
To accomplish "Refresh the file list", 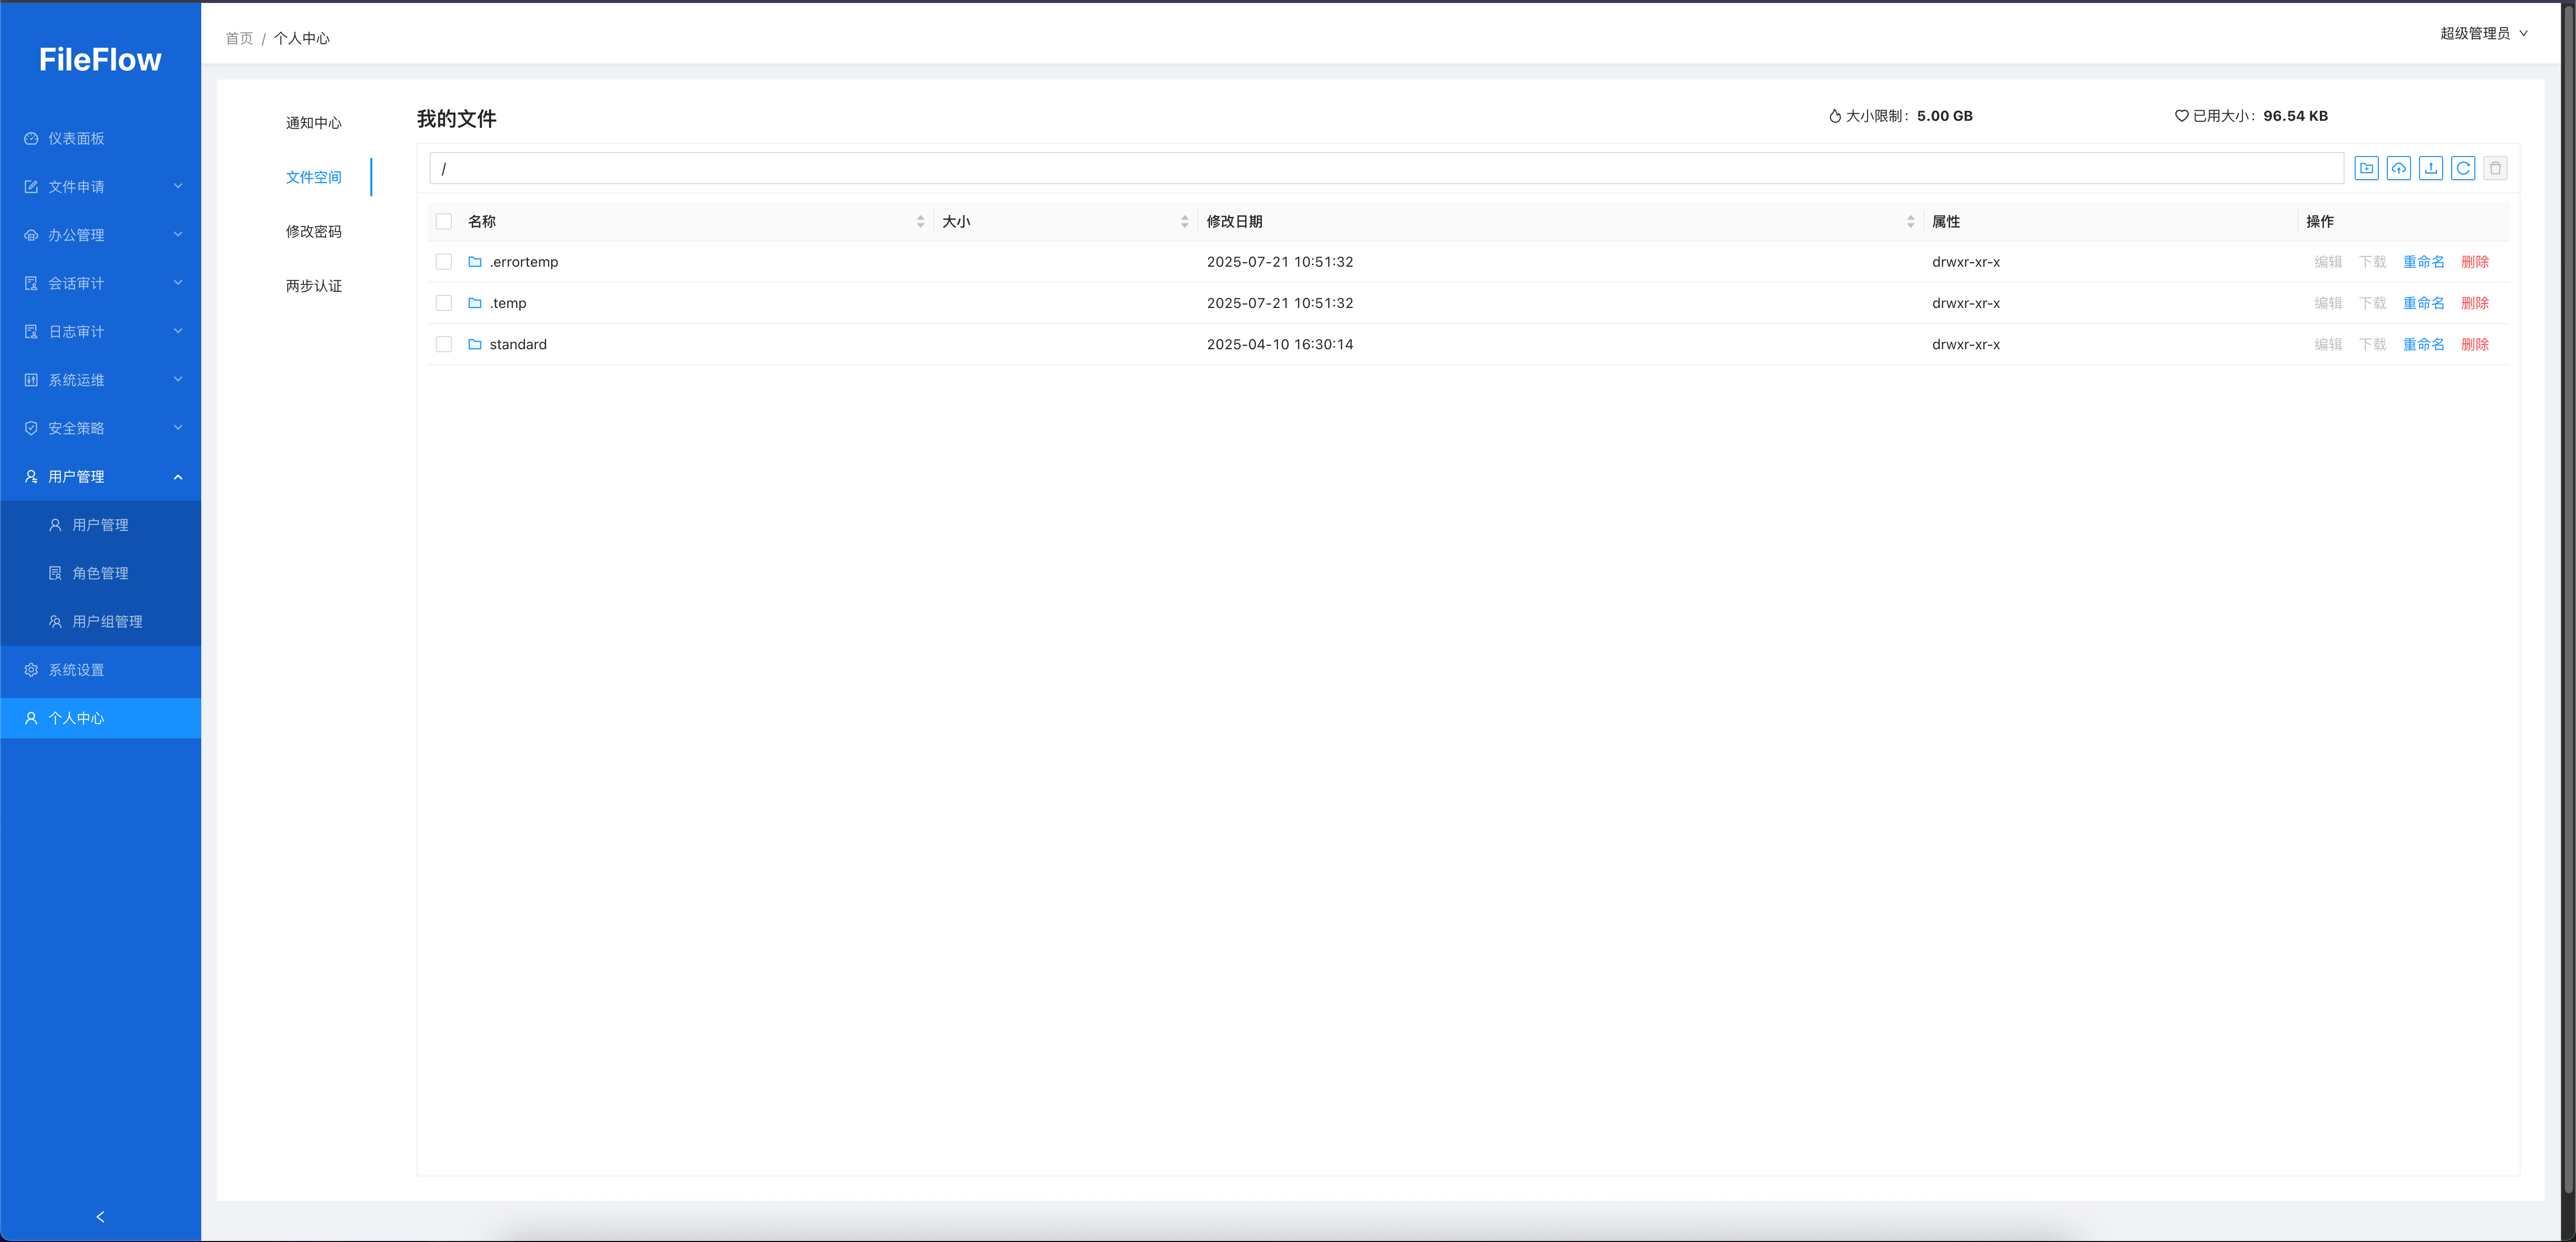I will 2463,168.
